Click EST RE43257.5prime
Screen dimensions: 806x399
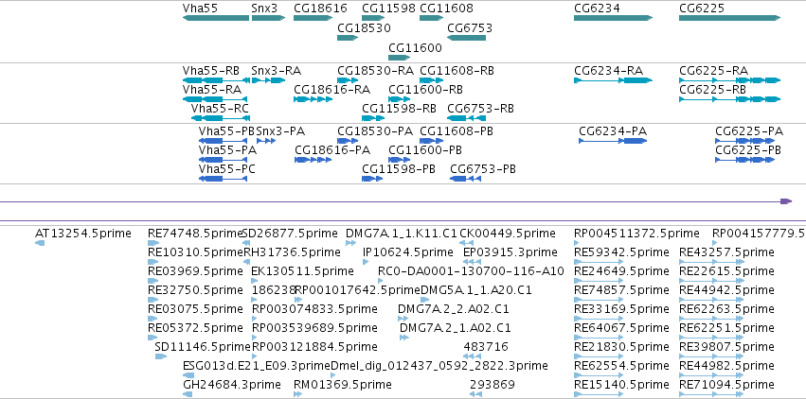coord(726,252)
